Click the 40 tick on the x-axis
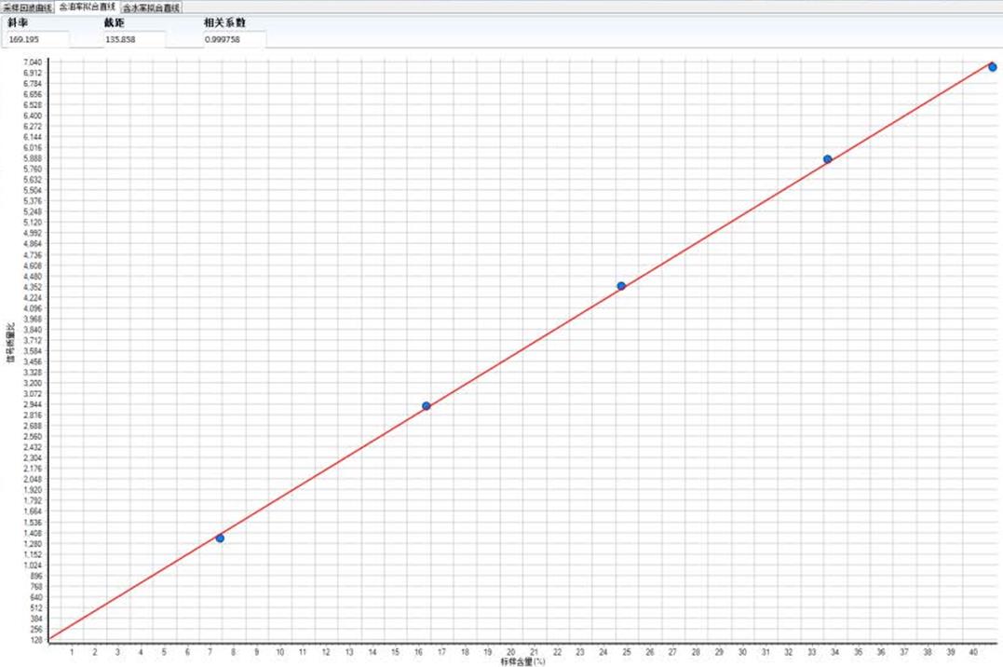1003x667 pixels. [x=973, y=652]
